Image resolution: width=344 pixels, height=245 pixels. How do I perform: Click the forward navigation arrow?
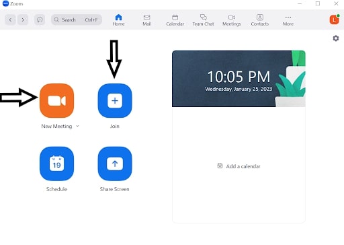23,20
